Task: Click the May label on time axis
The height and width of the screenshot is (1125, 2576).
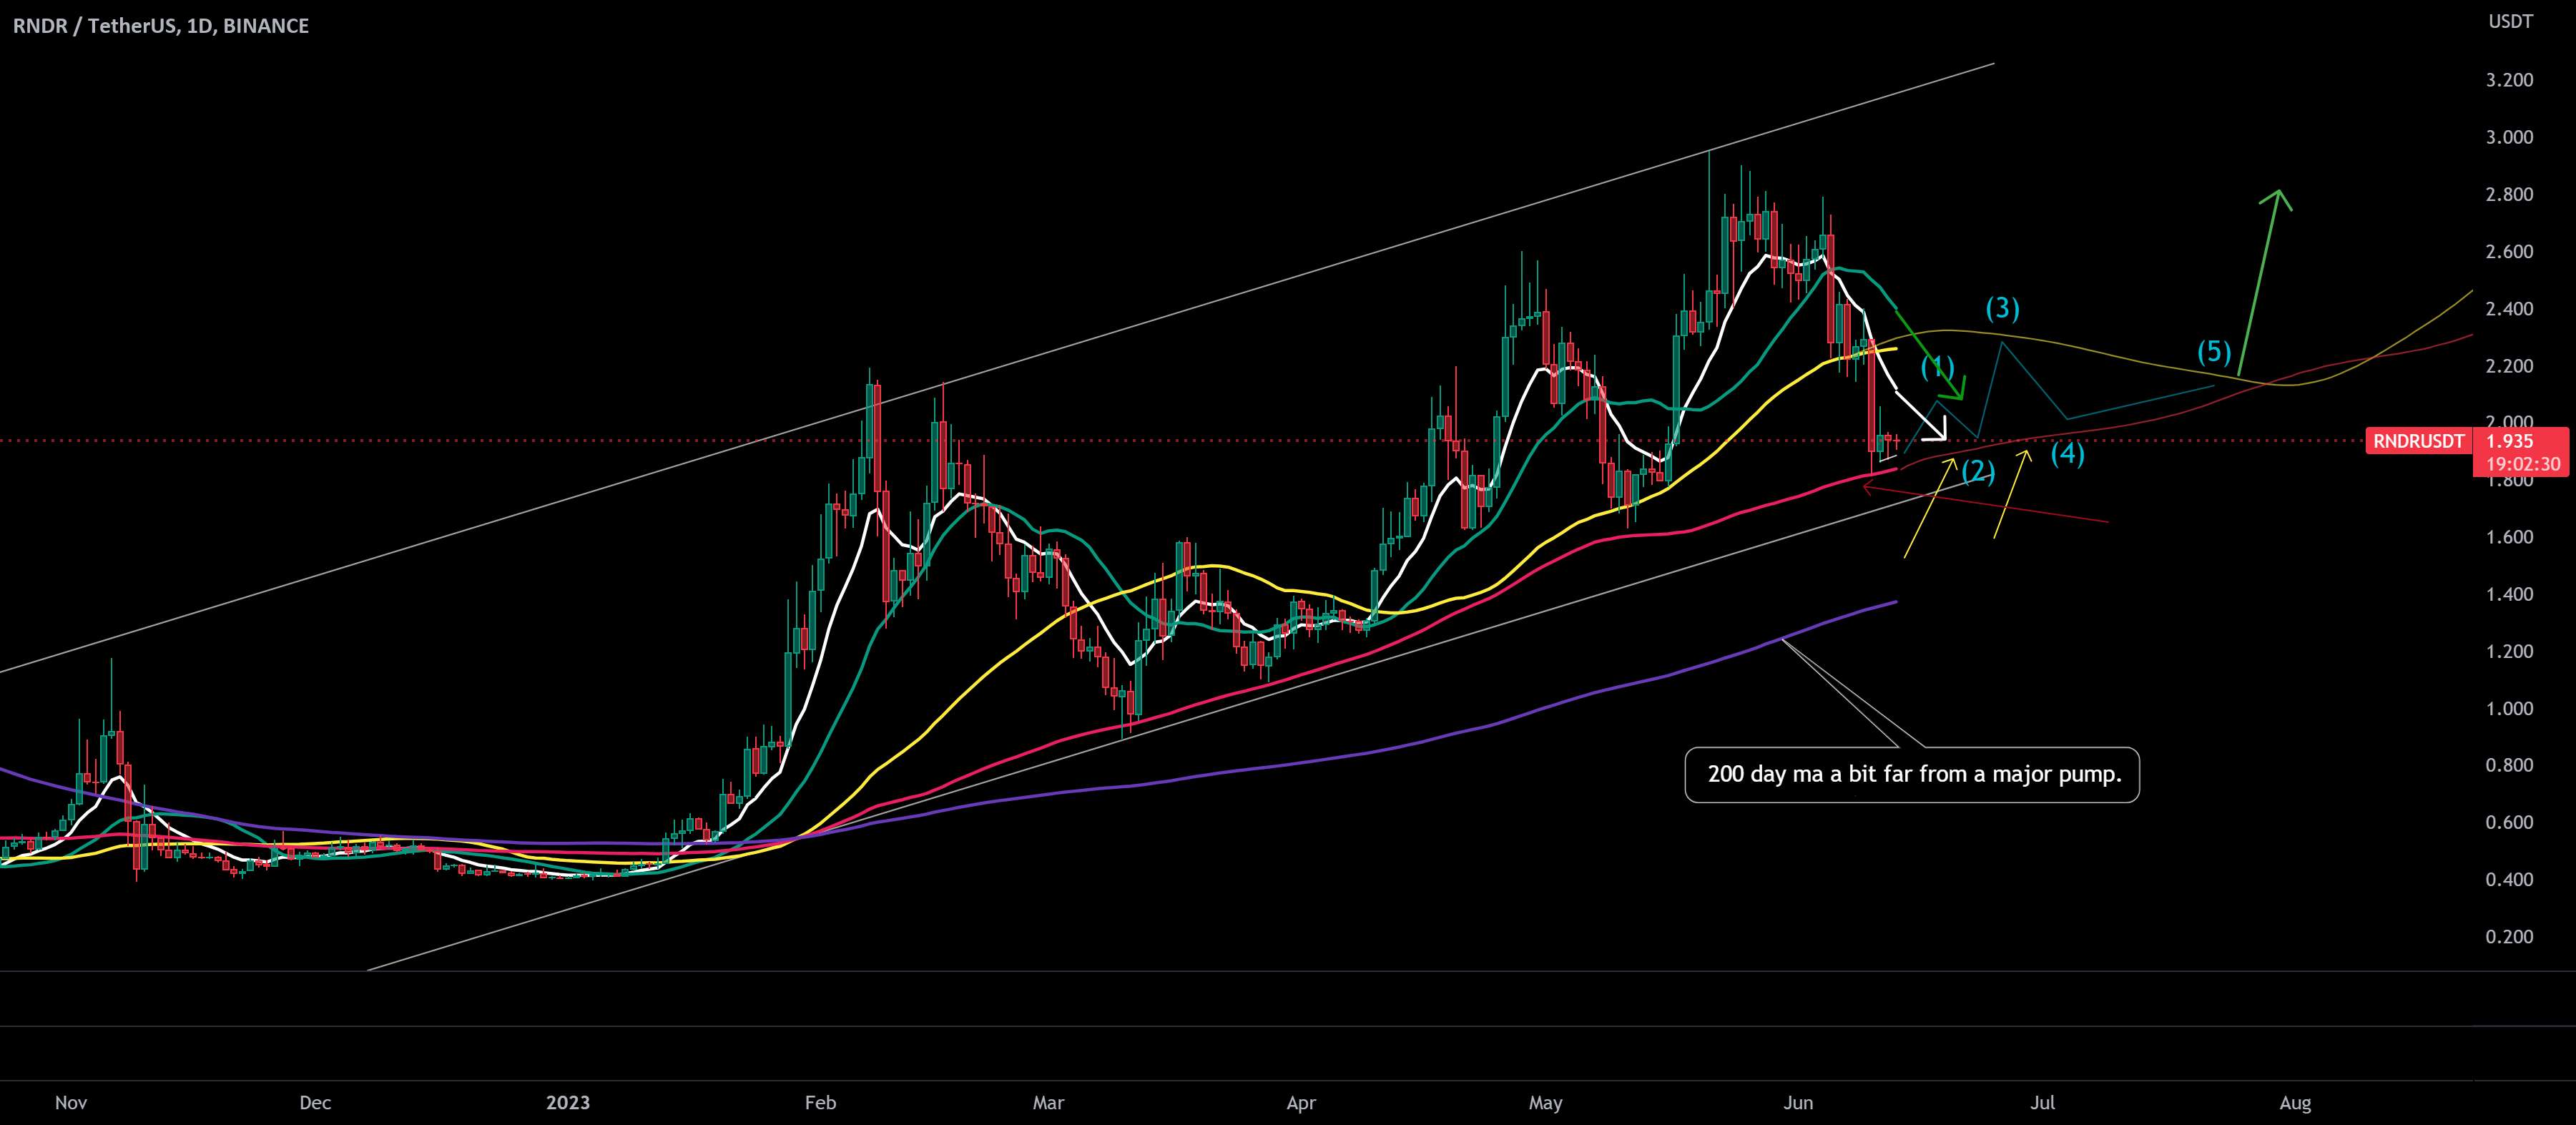Action: pos(1546,1103)
